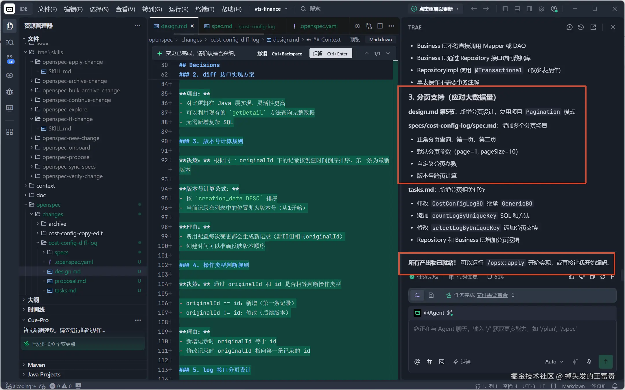The image size is (625, 390).
Task: Click the sparkle prompt enhance icon
Action: [575, 362]
